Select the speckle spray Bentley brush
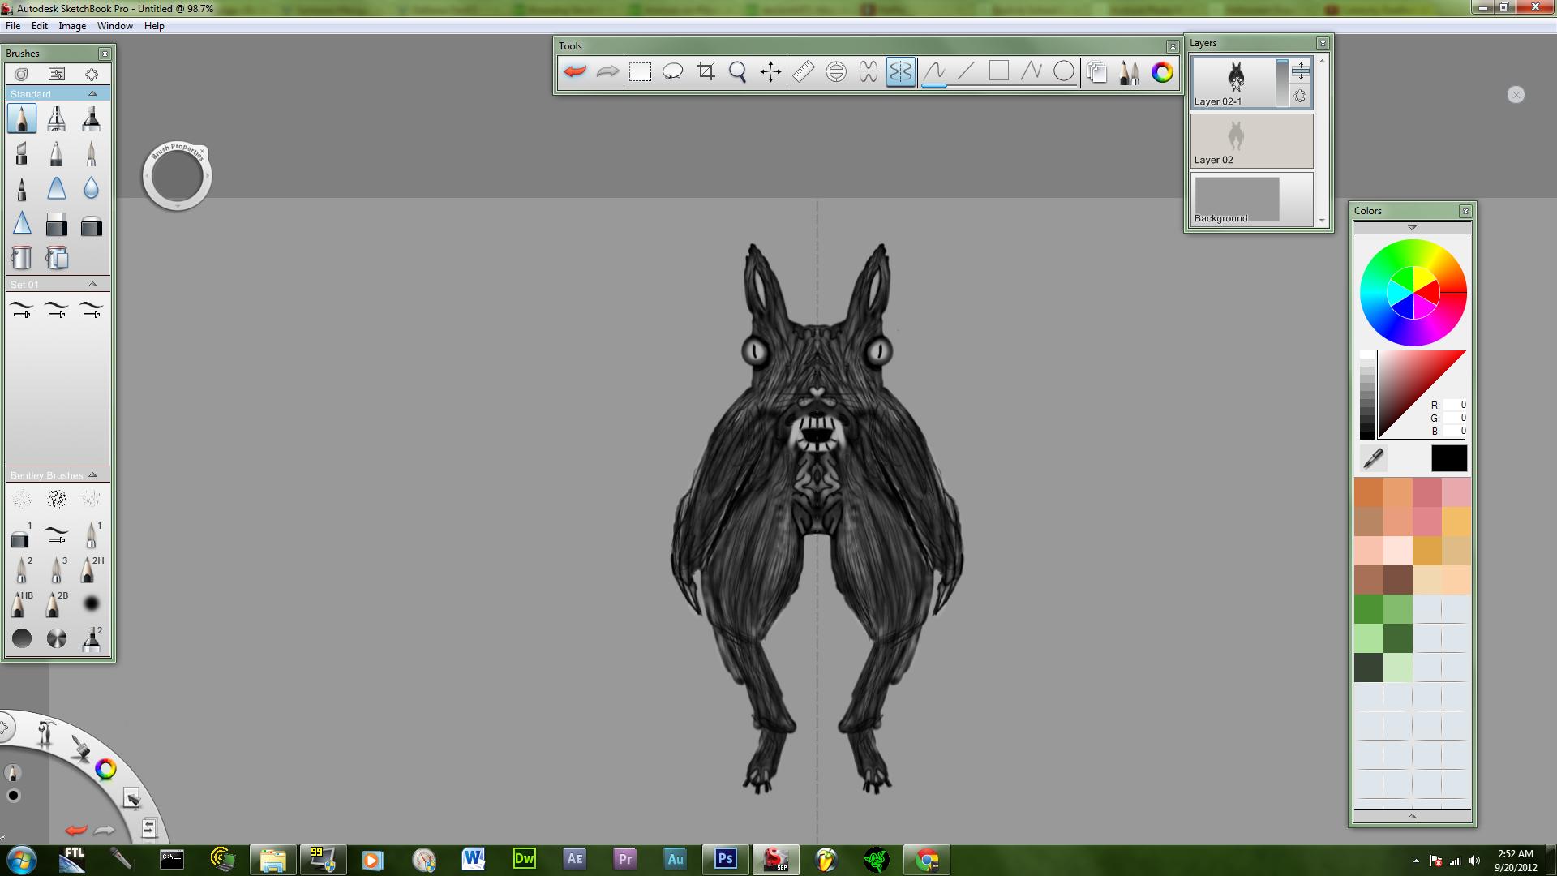1557x876 pixels. click(x=56, y=498)
